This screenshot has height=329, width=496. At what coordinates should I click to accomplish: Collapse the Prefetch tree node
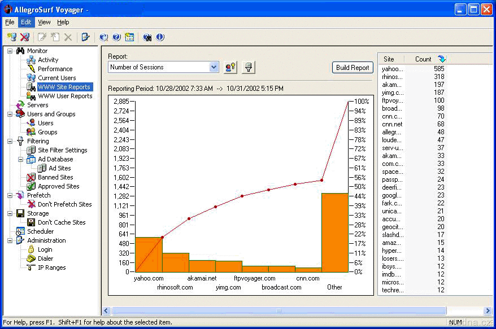[10, 195]
